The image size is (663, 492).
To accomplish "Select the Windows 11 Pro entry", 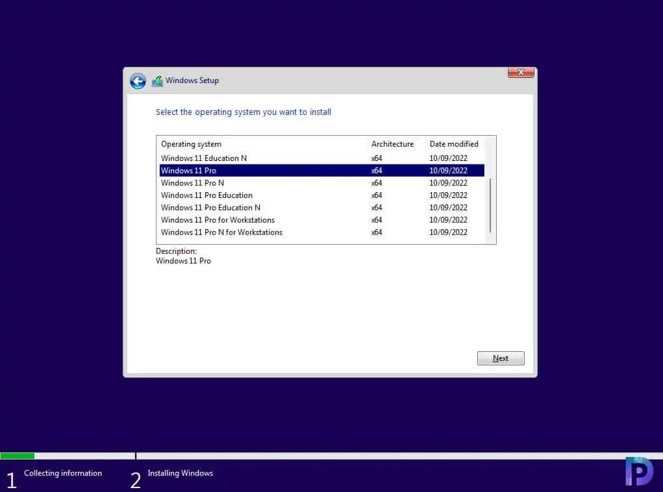I will tap(322, 170).
